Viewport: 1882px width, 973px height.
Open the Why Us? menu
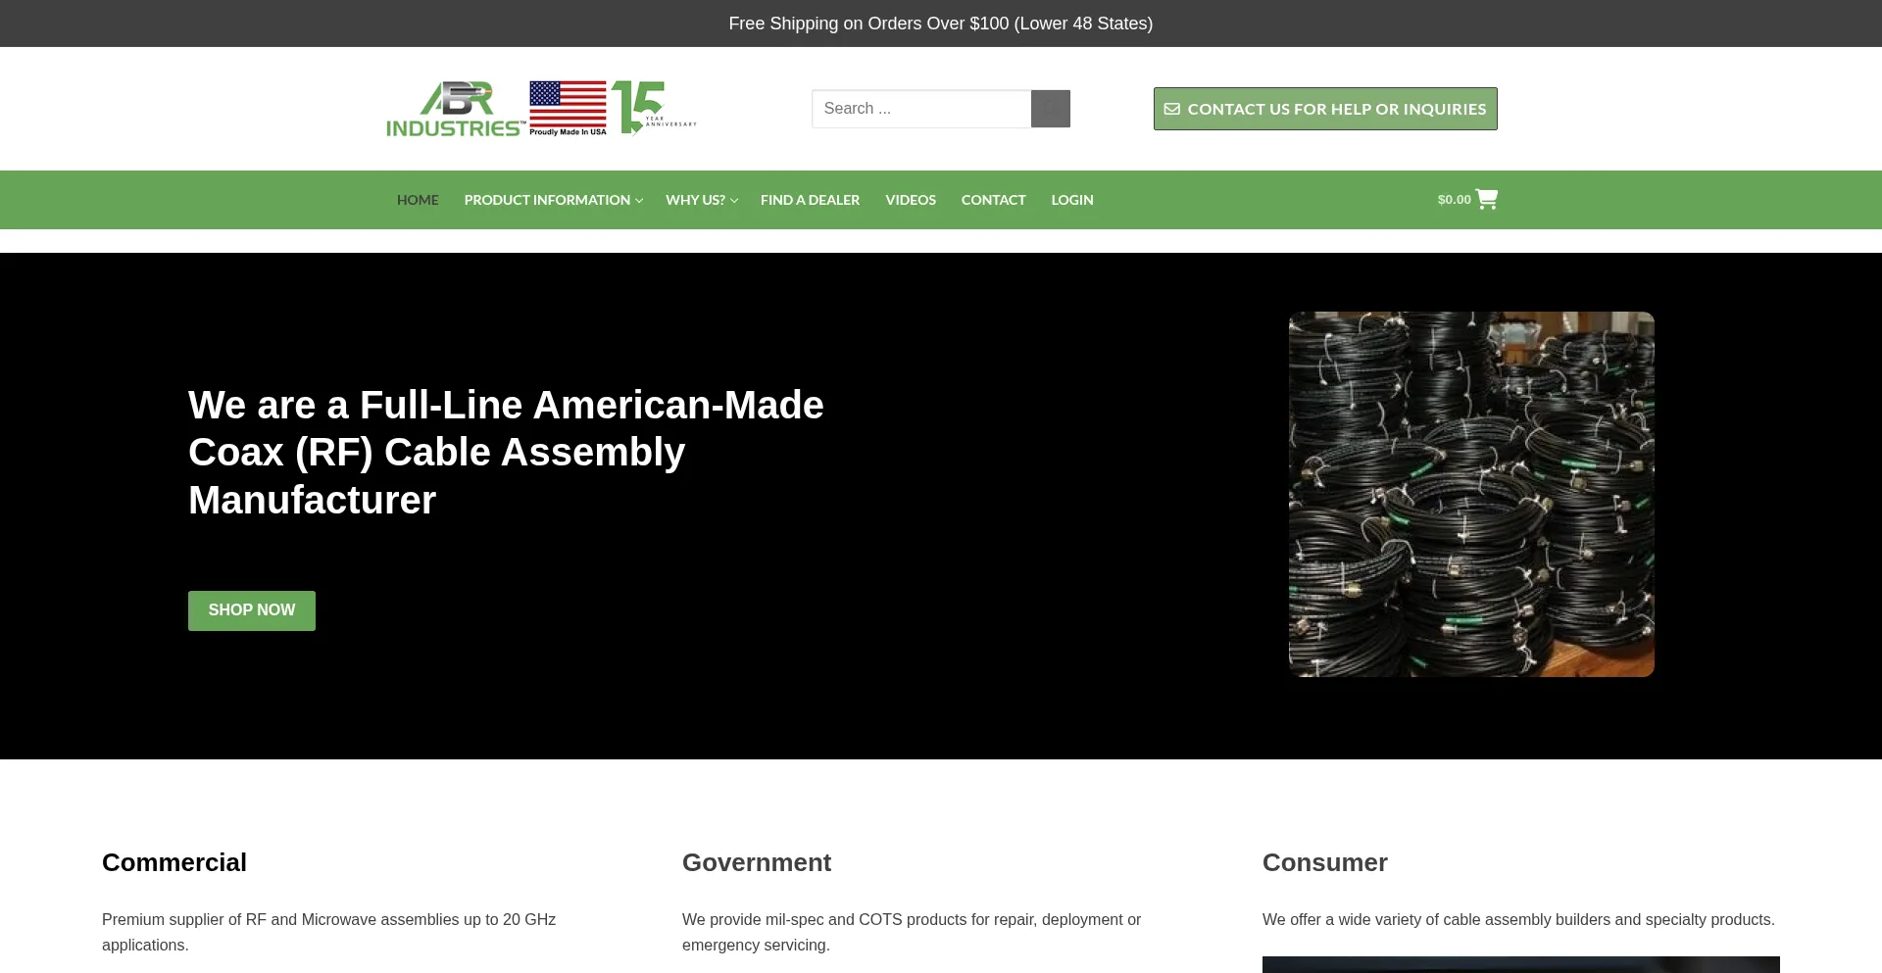[x=695, y=200]
